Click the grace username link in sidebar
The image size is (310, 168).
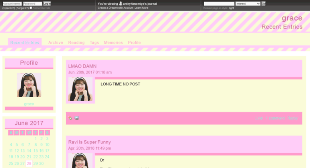29,104
